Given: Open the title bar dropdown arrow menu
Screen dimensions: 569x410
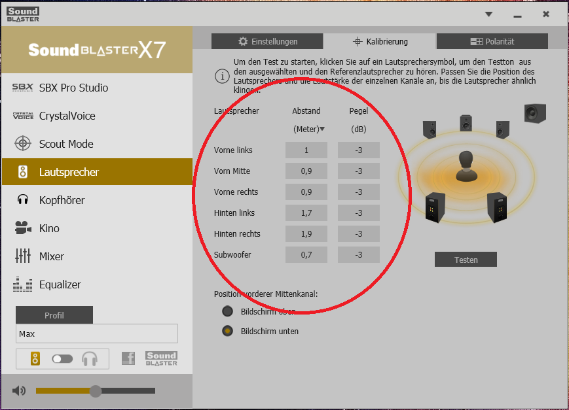Looking at the screenshot, I should 489,14.
